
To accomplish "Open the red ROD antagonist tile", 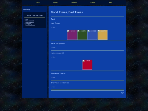I will tap(87, 65).
